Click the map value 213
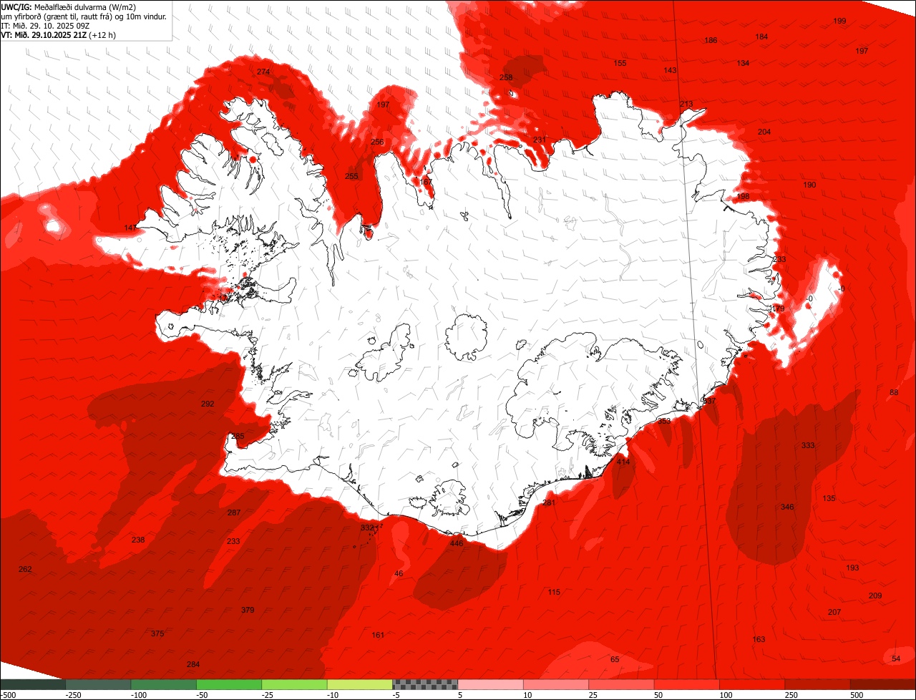916x700 pixels. 686,104
